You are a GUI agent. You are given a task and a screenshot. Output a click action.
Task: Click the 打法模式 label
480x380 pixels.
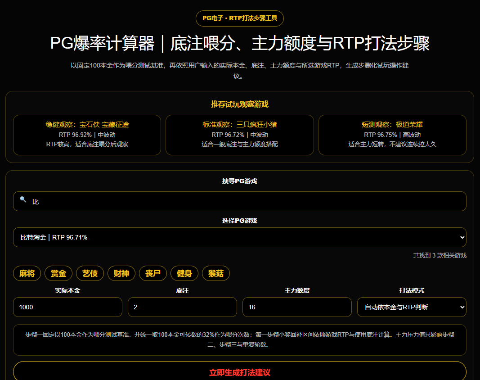[x=412, y=290]
